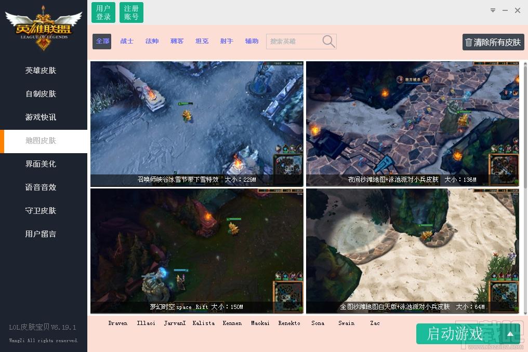Image resolution: width=528 pixels, height=352 pixels.
Task: Filter heroes by 法师 category
Action: 152,41
